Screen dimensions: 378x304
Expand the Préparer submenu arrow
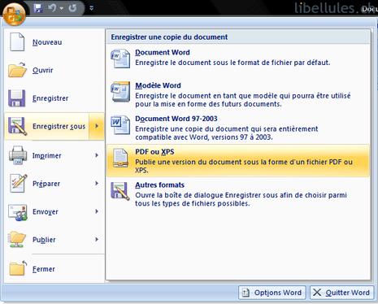(97, 184)
